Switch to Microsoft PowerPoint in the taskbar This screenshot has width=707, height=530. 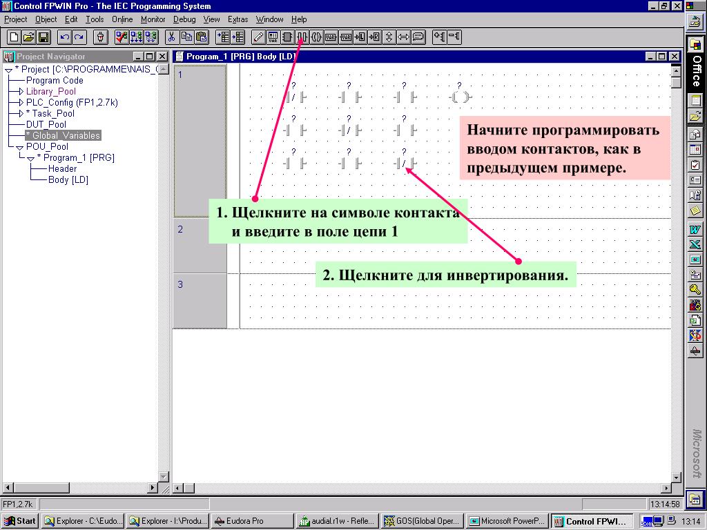[507, 521]
